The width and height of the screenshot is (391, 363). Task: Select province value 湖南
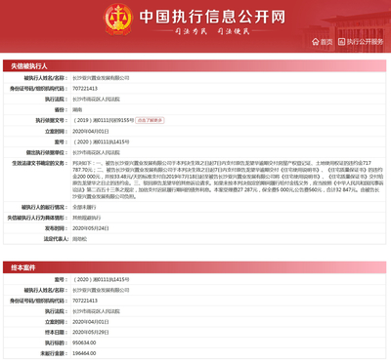[77, 110]
